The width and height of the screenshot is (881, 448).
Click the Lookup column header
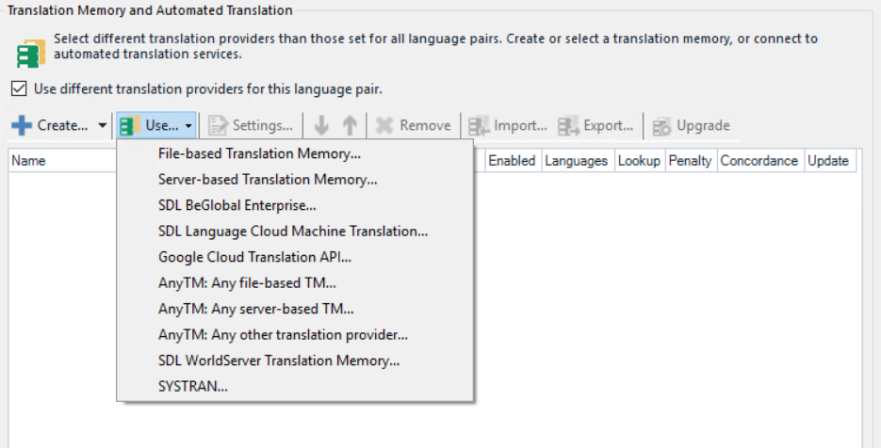tap(640, 161)
